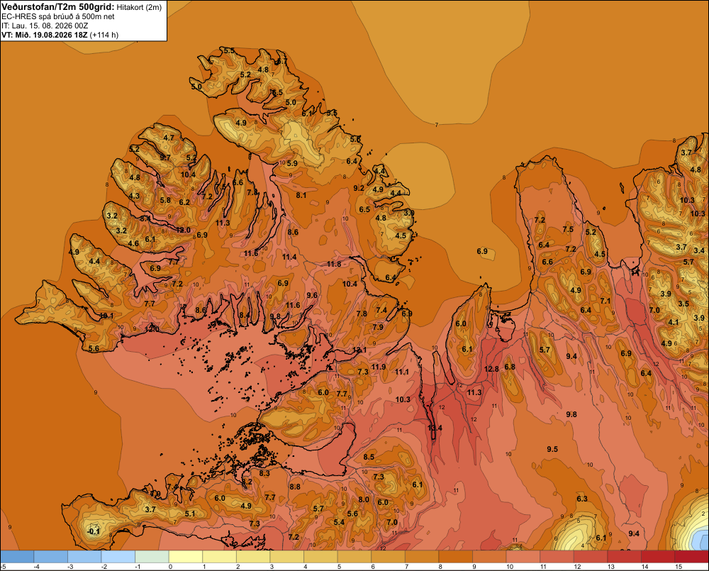Click the temperature value '8.3'
The height and width of the screenshot is (571, 709).
click(x=264, y=473)
